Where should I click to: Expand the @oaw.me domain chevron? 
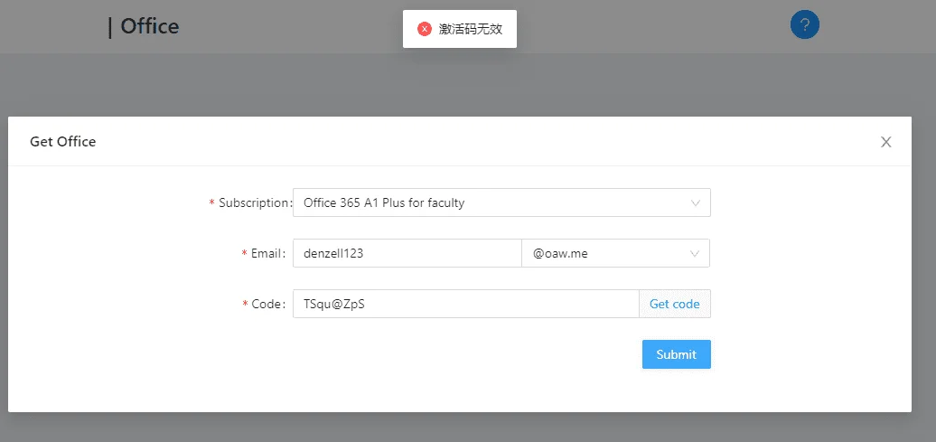coord(695,254)
